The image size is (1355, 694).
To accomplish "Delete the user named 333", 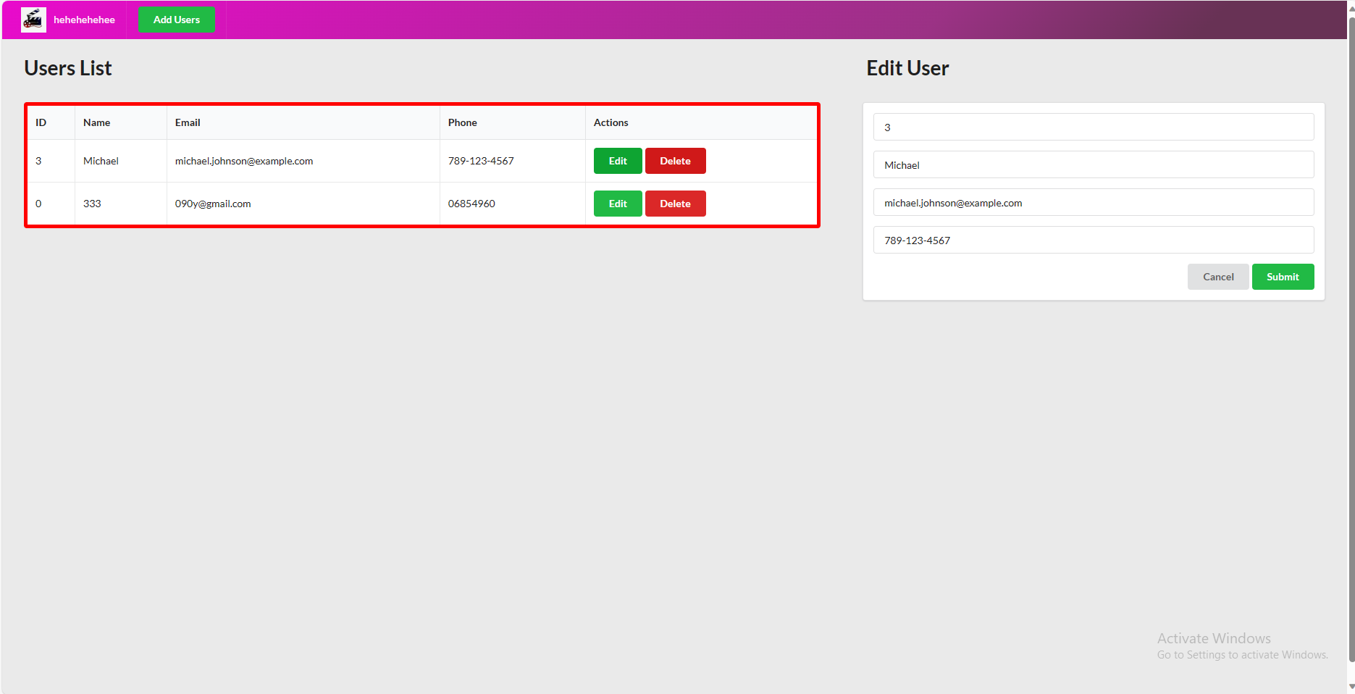I will click(674, 204).
